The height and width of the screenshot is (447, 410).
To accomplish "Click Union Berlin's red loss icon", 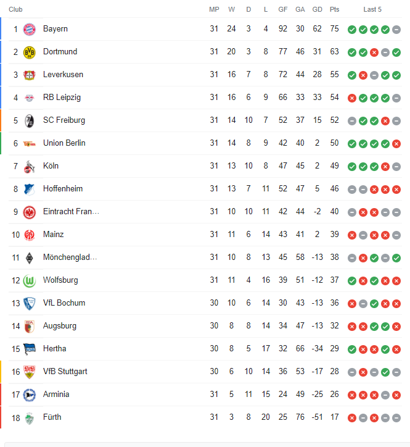I will click(396, 144).
